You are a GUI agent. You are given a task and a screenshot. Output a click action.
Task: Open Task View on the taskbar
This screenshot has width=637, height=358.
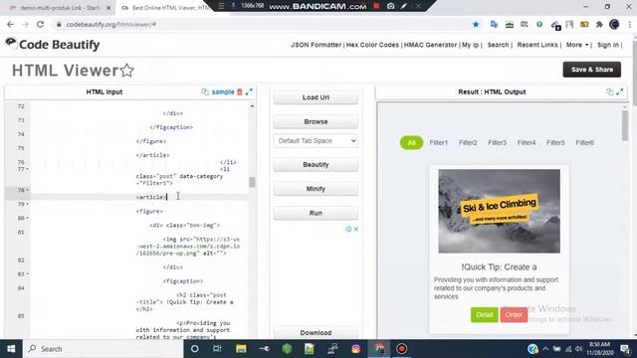click(x=217, y=349)
